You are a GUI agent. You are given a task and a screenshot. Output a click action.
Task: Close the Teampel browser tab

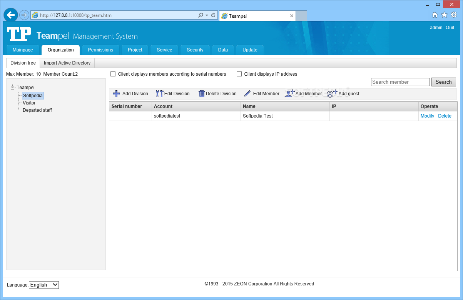292,16
